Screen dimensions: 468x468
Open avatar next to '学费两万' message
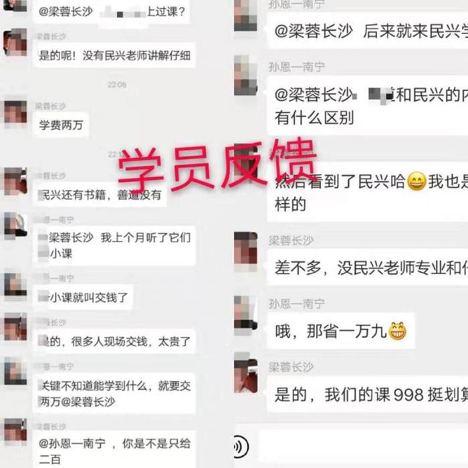click(15, 113)
